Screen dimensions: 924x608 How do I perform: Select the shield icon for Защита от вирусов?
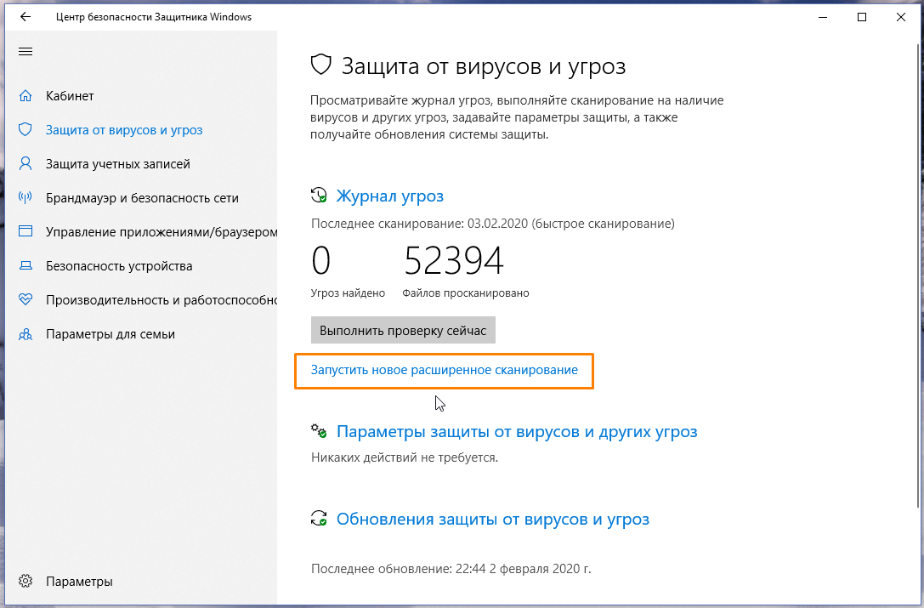(x=26, y=129)
